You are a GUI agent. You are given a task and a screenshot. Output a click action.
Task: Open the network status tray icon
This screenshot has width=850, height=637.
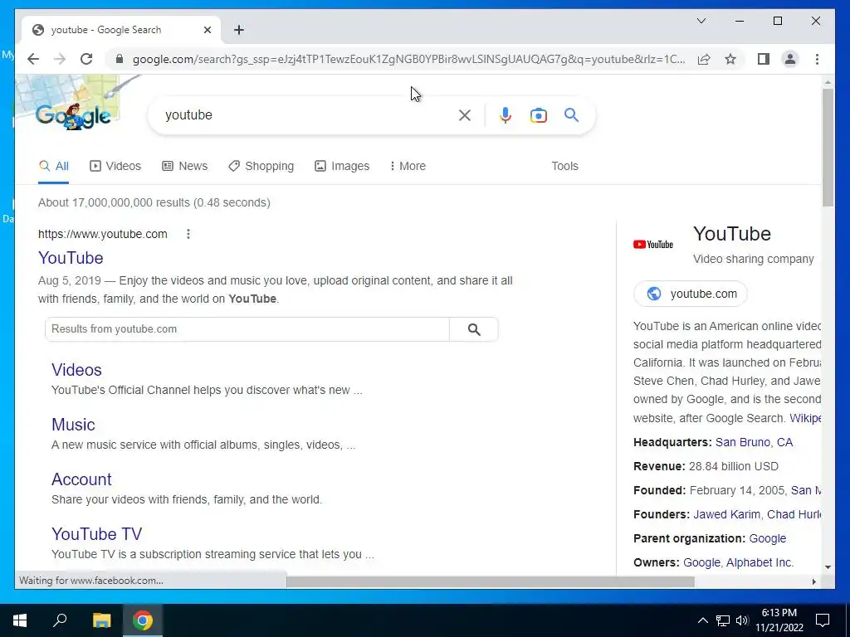tap(723, 620)
